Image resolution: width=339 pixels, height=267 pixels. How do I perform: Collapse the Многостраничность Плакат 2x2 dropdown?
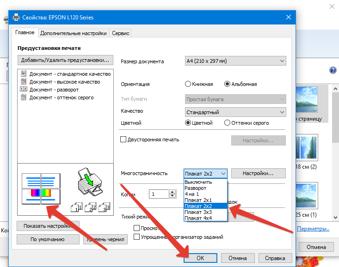coord(205,174)
